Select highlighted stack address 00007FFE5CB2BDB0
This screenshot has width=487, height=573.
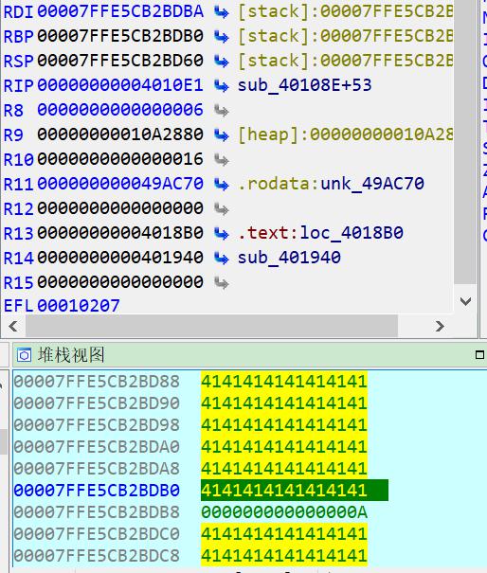click(x=97, y=491)
